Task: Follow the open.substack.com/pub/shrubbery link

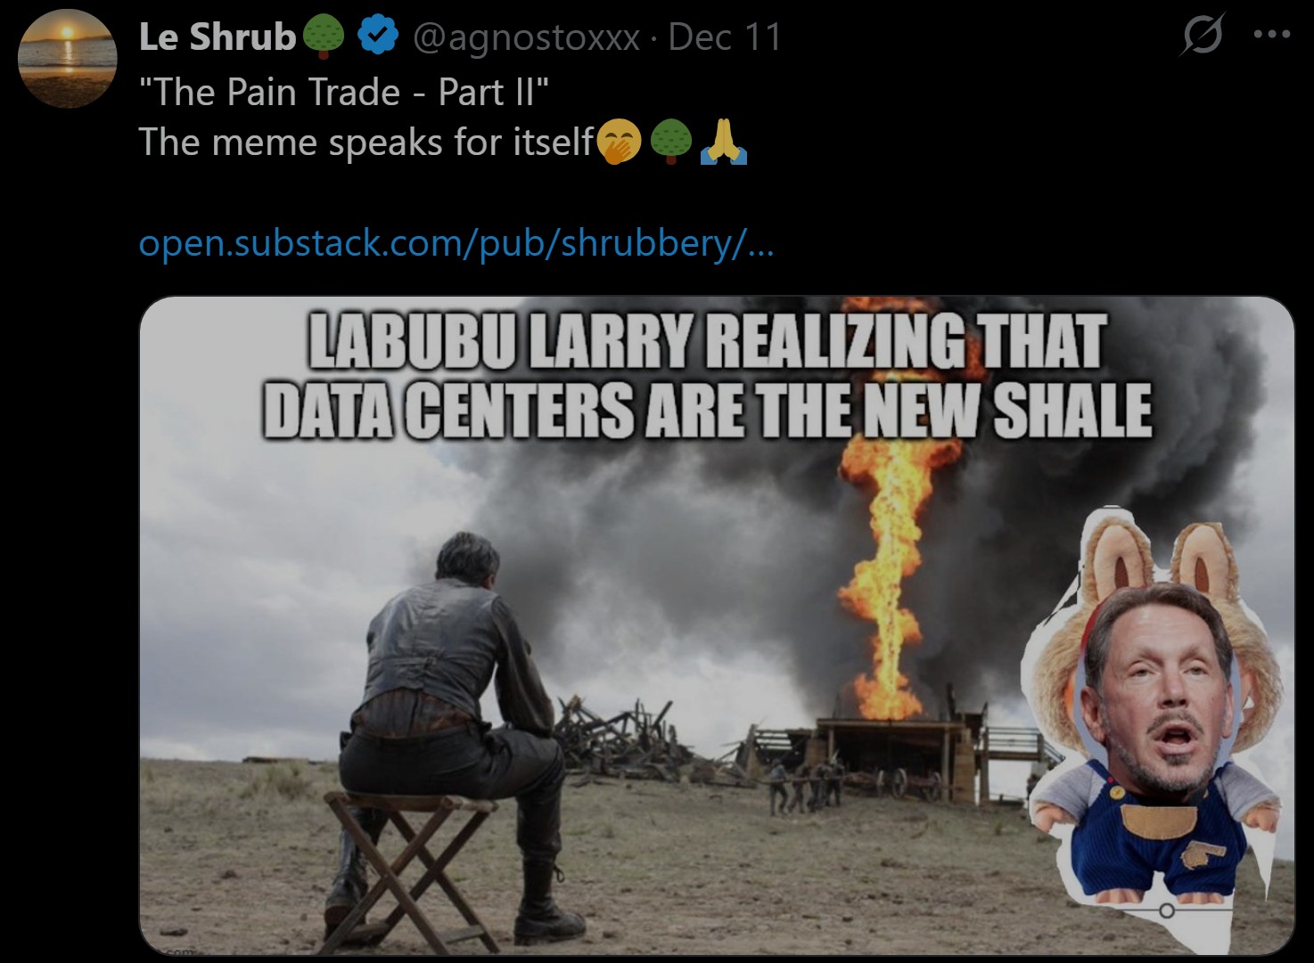Action: tap(456, 242)
